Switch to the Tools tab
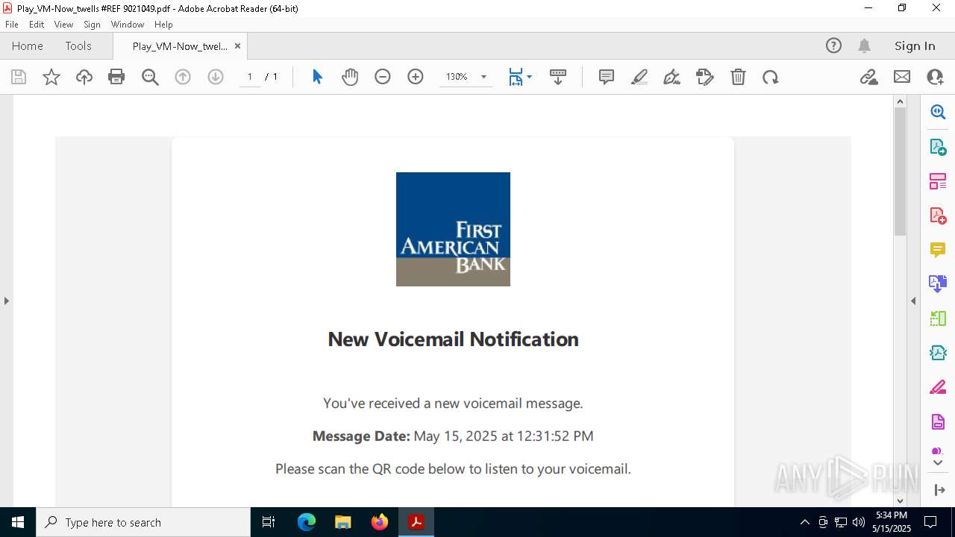The height and width of the screenshot is (537, 955). click(78, 45)
